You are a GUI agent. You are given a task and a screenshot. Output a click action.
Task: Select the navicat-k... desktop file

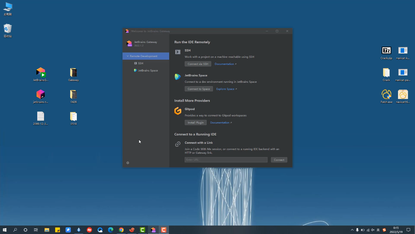tap(403, 53)
